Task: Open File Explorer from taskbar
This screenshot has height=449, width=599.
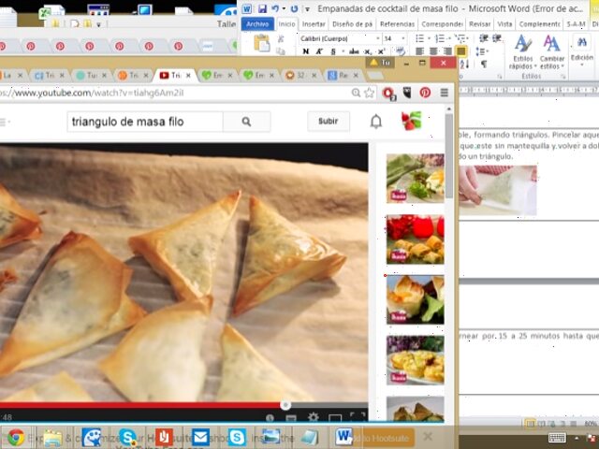Action: pos(53,438)
